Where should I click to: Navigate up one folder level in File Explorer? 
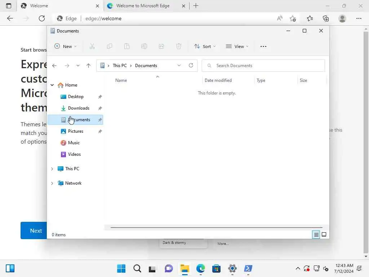89,66
